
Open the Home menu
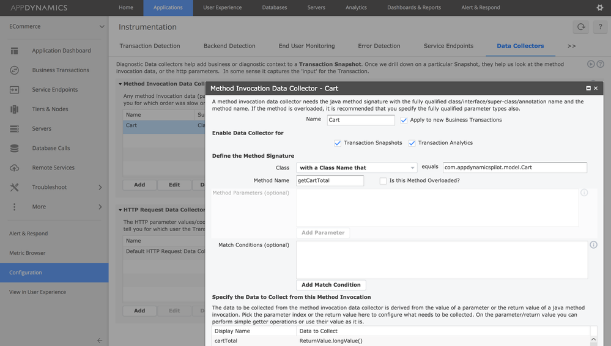(126, 7)
